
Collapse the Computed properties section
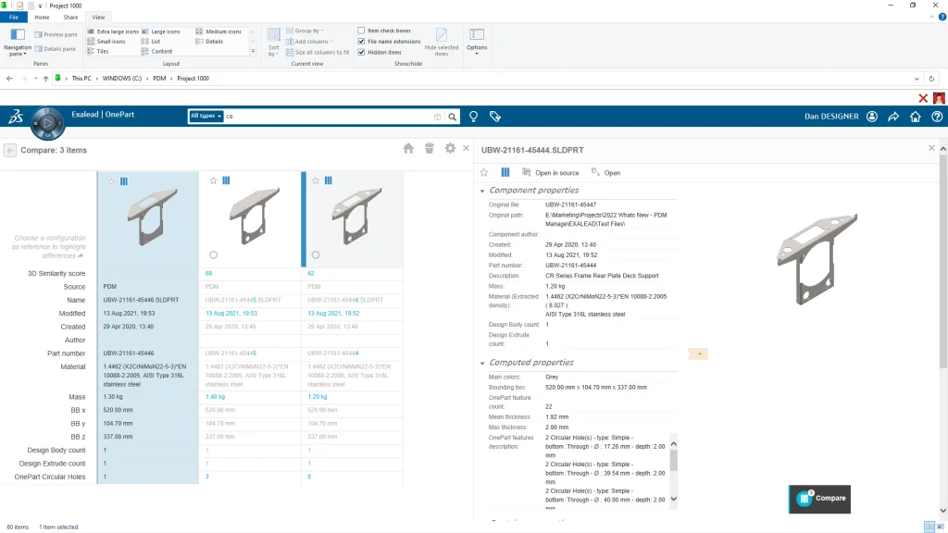[482, 363]
